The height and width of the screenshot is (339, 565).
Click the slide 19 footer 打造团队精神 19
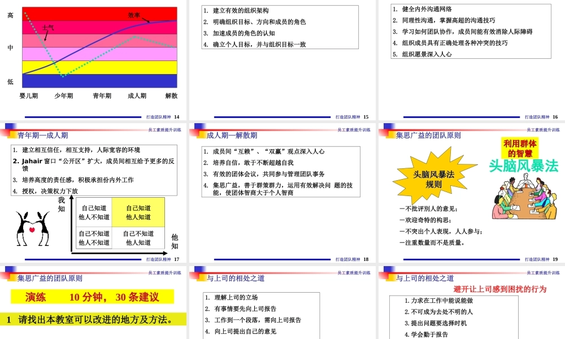[541, 259]
